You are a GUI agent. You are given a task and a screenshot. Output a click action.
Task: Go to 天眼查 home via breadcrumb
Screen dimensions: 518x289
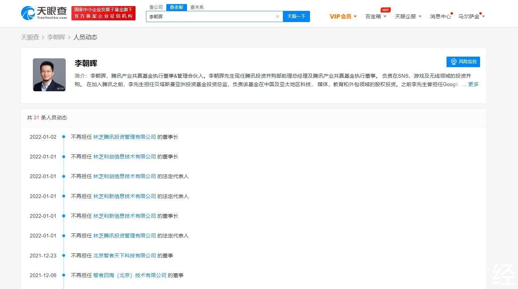click(x=30, y=37)
